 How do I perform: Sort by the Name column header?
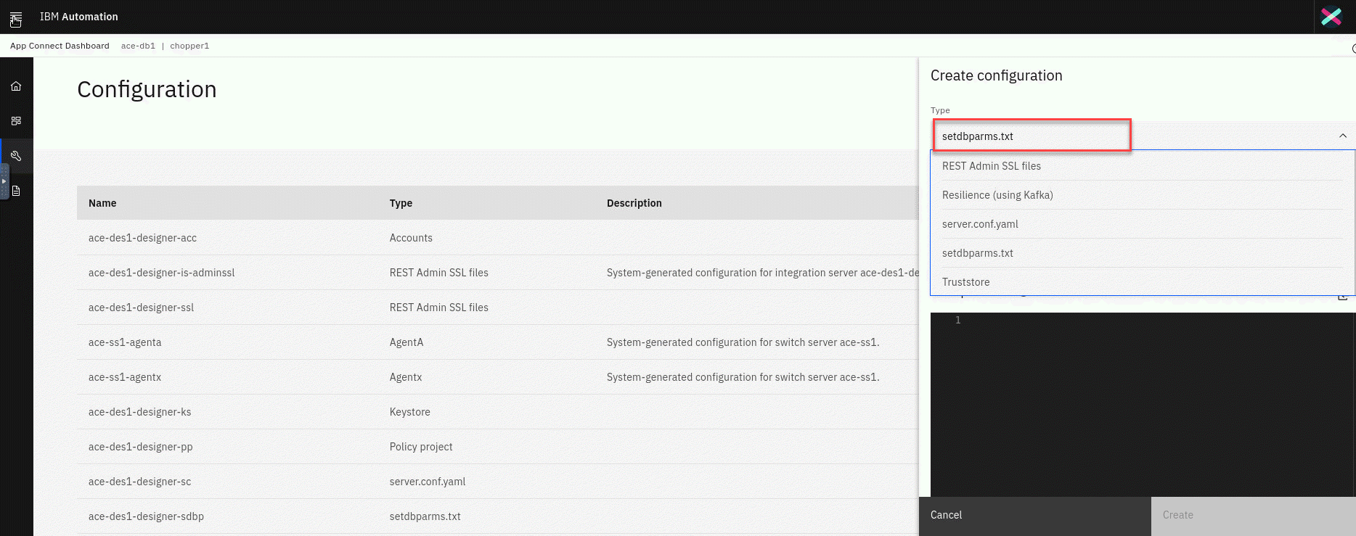(102, 203)
